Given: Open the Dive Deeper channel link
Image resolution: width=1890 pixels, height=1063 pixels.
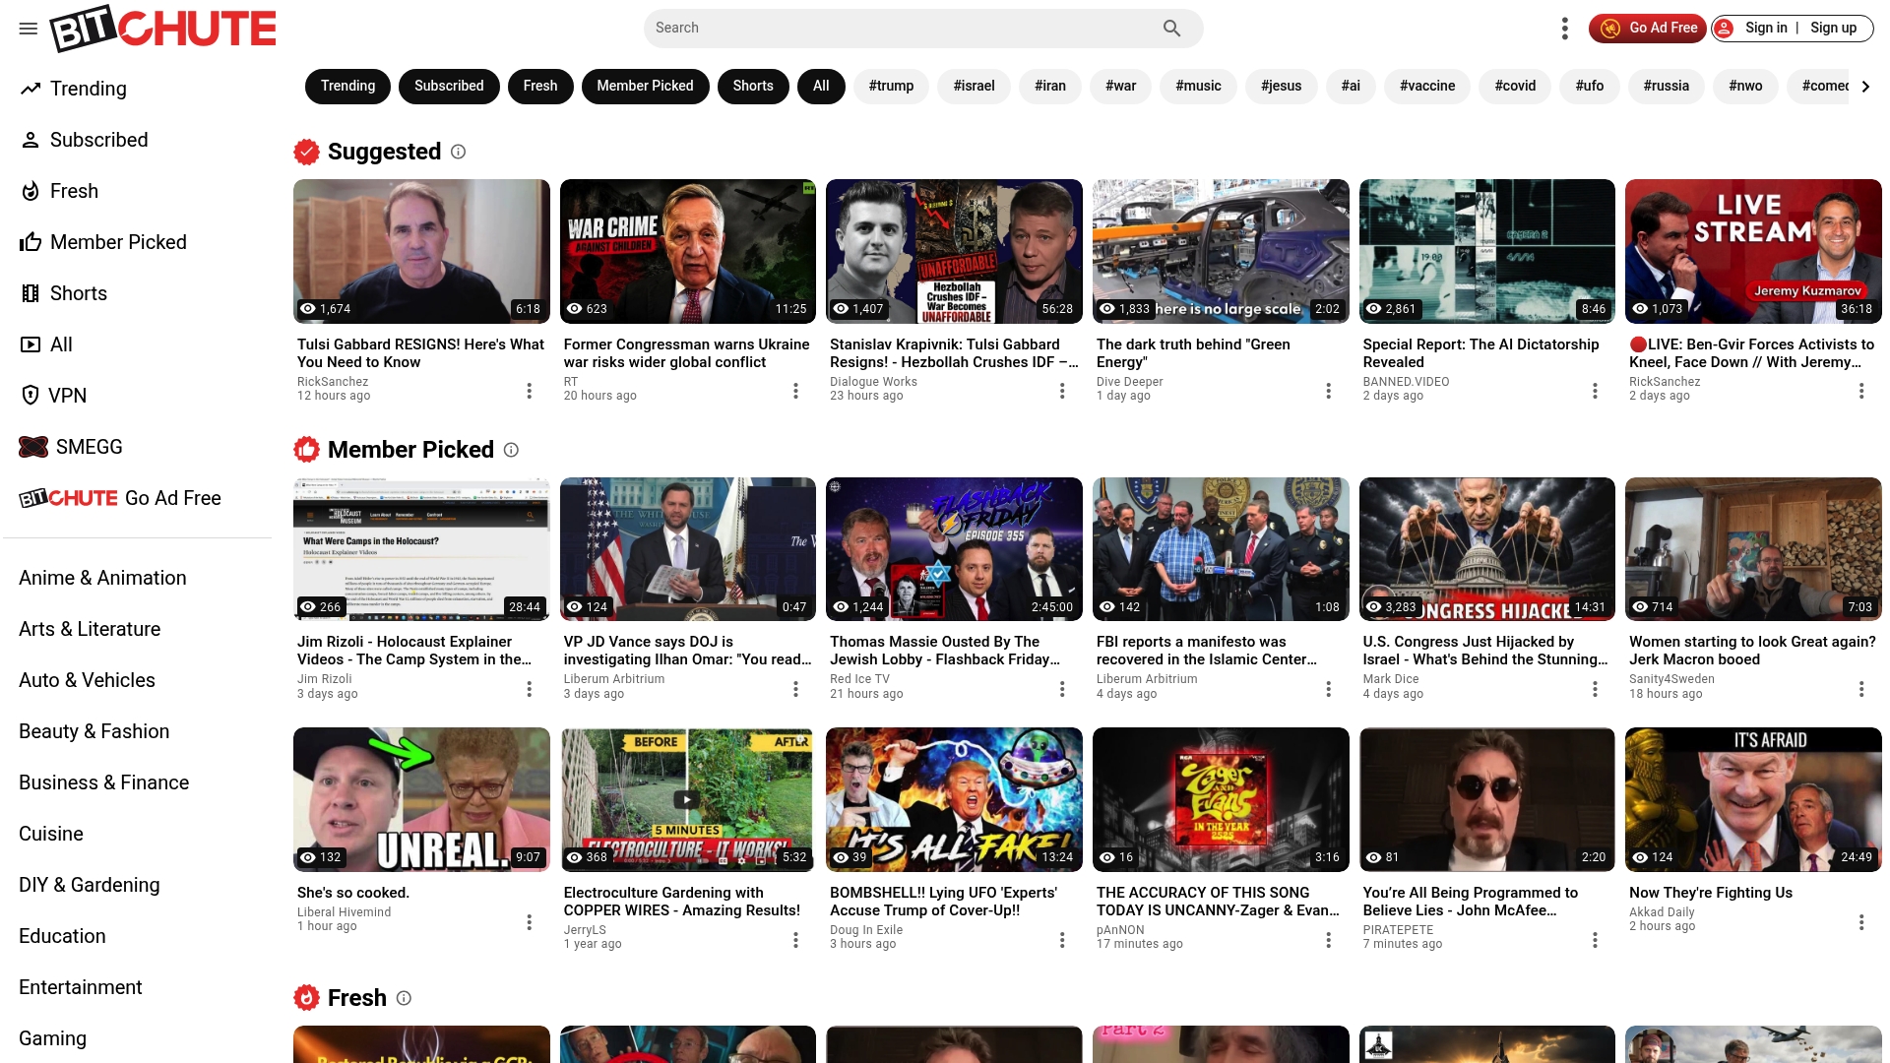Looking at the screenshot, I should pos(1130,382).
